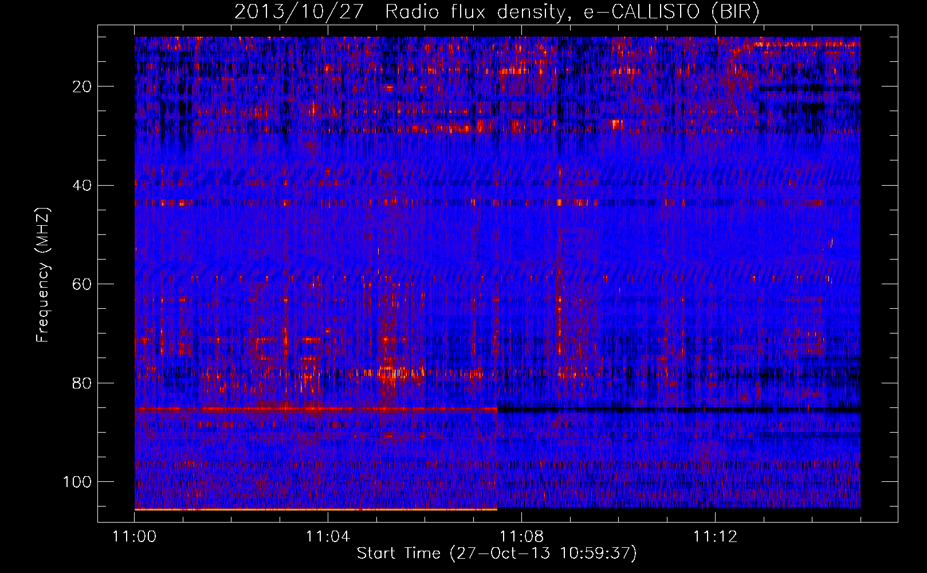Click the 100 frequency tick label
927x573 pixels.
click(x=77, y=482)
